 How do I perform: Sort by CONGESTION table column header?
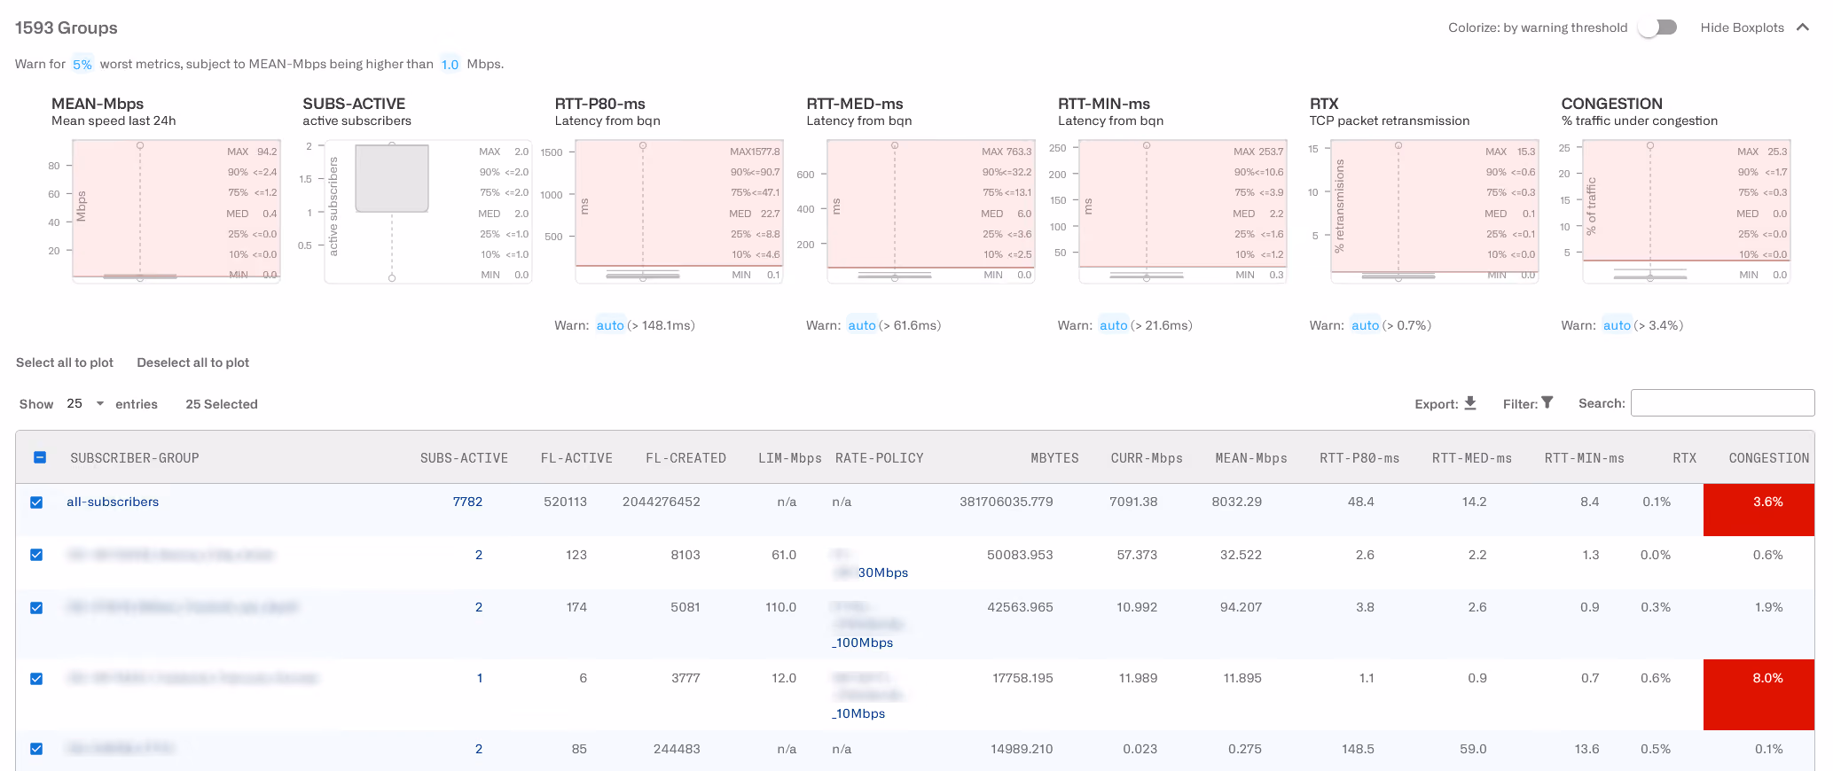[1768, 458]
